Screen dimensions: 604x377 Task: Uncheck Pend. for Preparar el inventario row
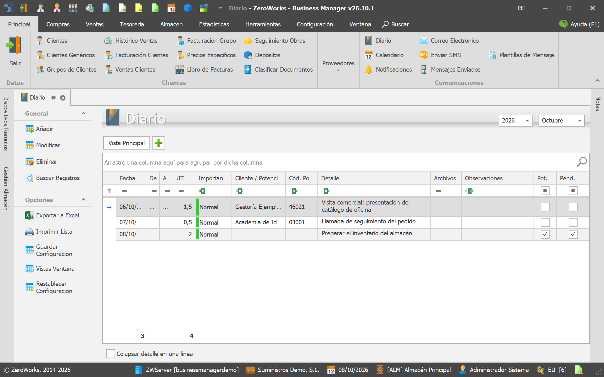(x=573, y=234)
